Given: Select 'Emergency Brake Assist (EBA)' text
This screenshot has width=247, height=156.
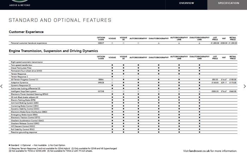Looking at the screenshot, I should 24,115.
